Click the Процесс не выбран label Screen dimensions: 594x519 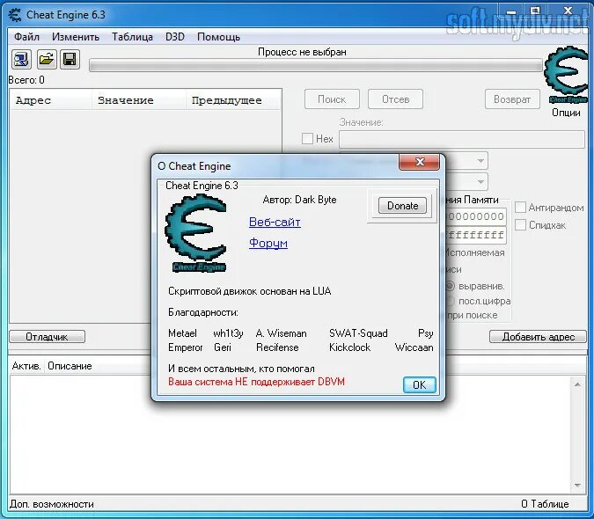coord(302,52)
